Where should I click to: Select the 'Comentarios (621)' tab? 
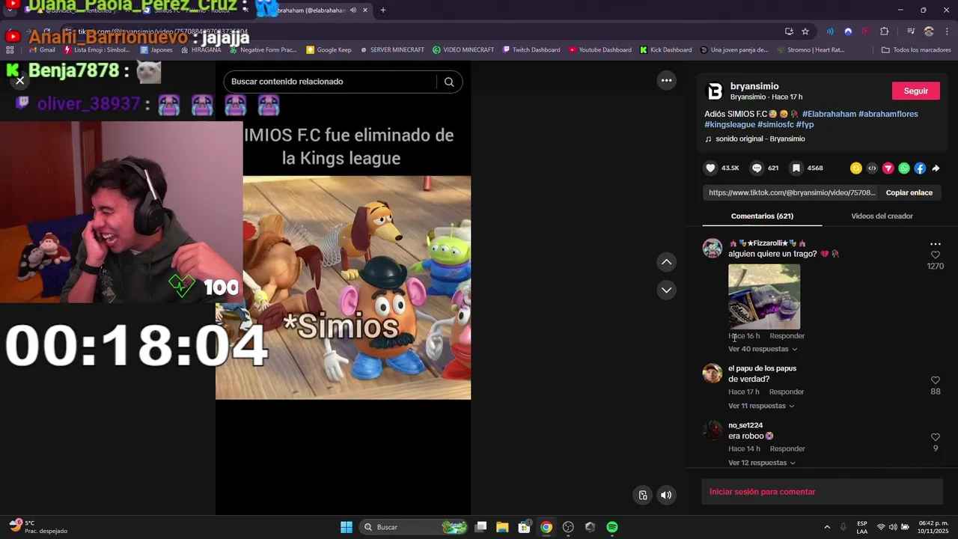762,216
